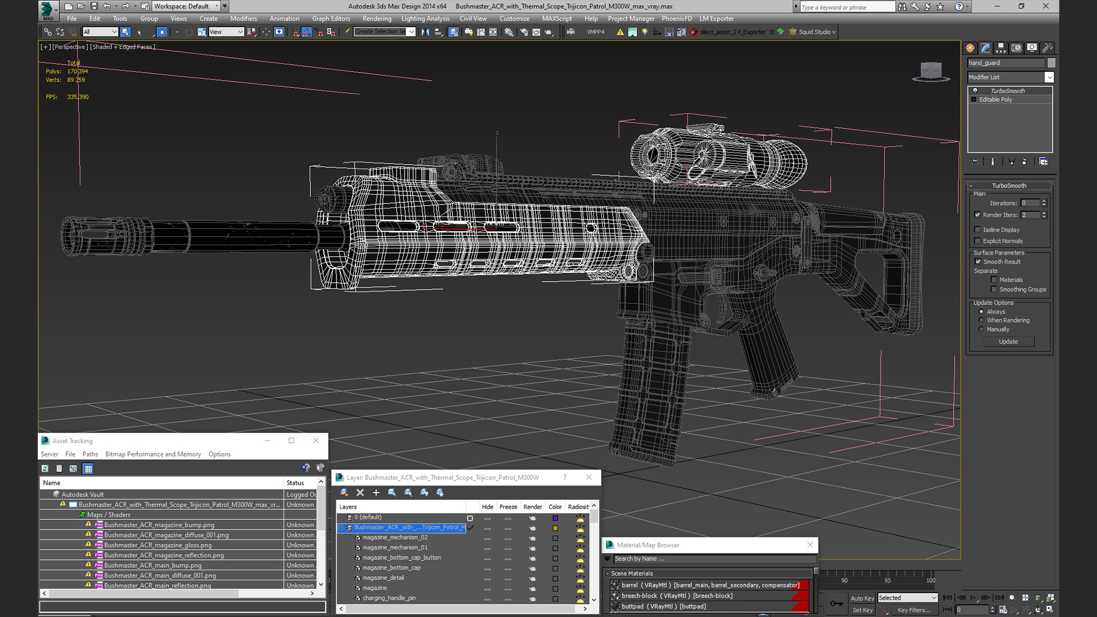Open the 3ds Max application menu logo
The height and width of the screenshot is (617, 1097).
47,10
